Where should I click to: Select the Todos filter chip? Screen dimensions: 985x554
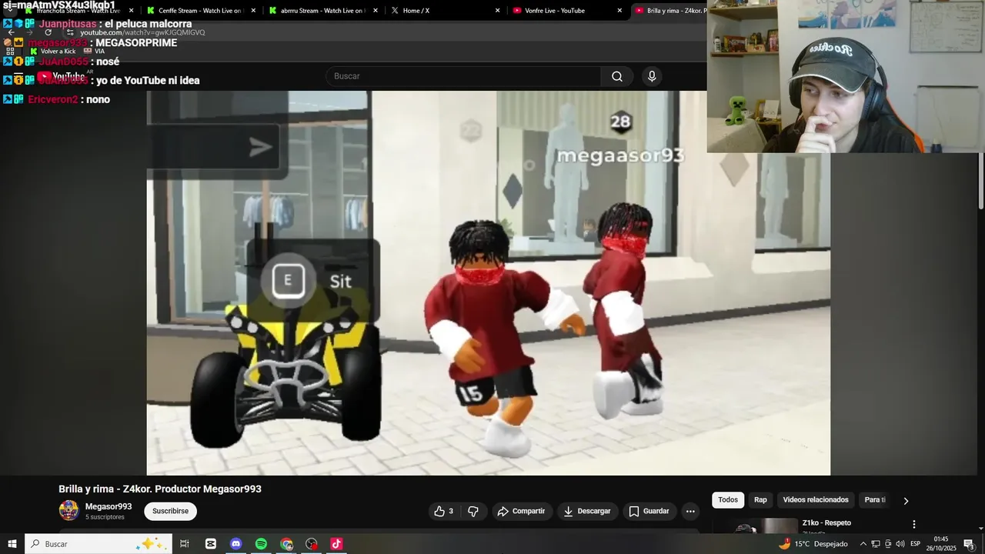(x=728, y=500)
